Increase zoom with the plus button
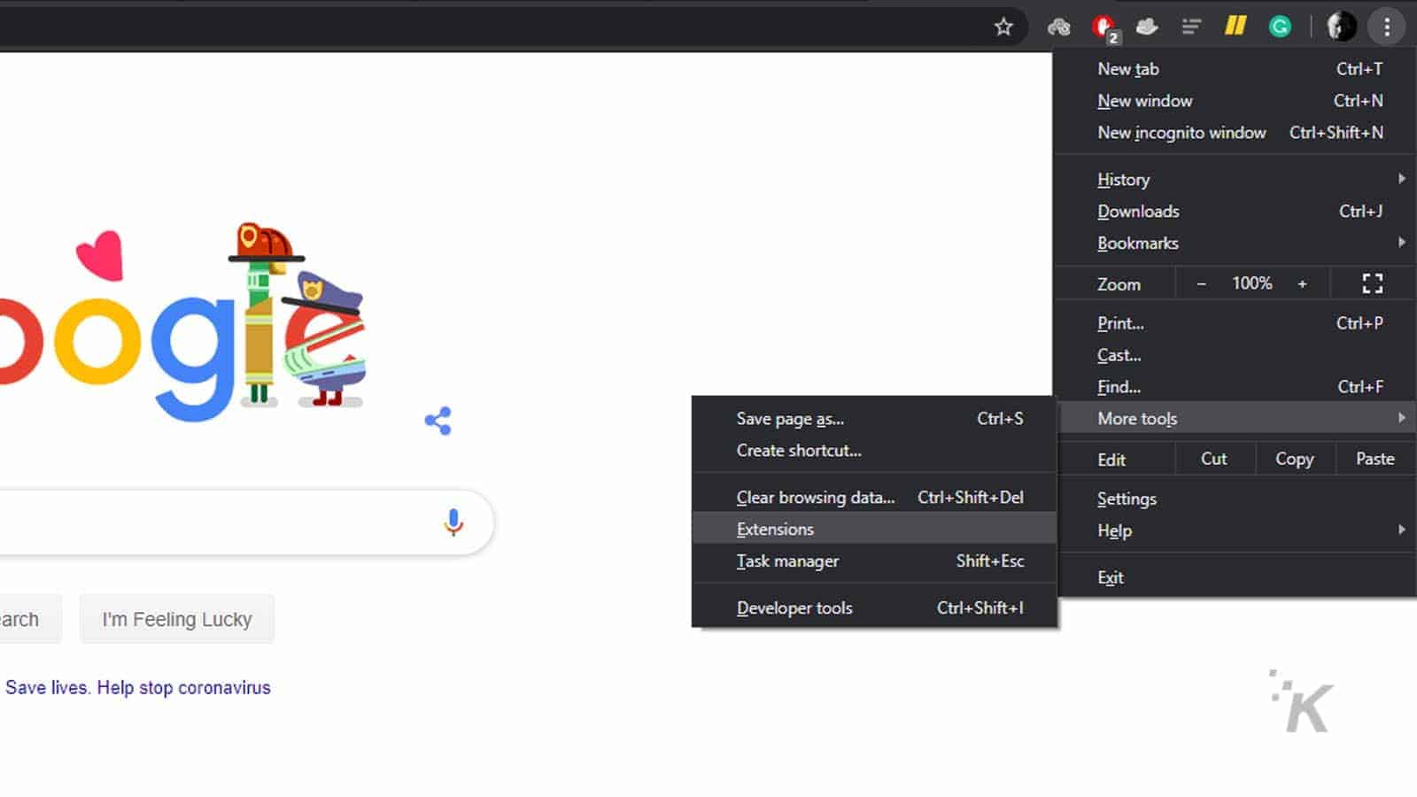The image size is (1417, 797). [x=1302, y=283]
